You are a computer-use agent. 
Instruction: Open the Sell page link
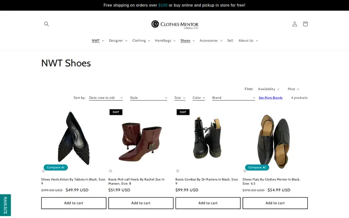[x=230, y=41]
